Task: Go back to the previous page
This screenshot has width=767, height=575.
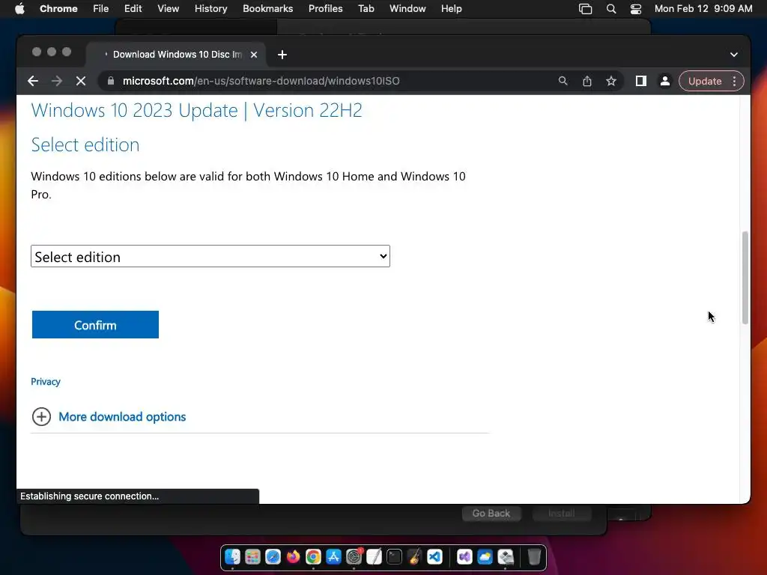Action: click(33, 81)
